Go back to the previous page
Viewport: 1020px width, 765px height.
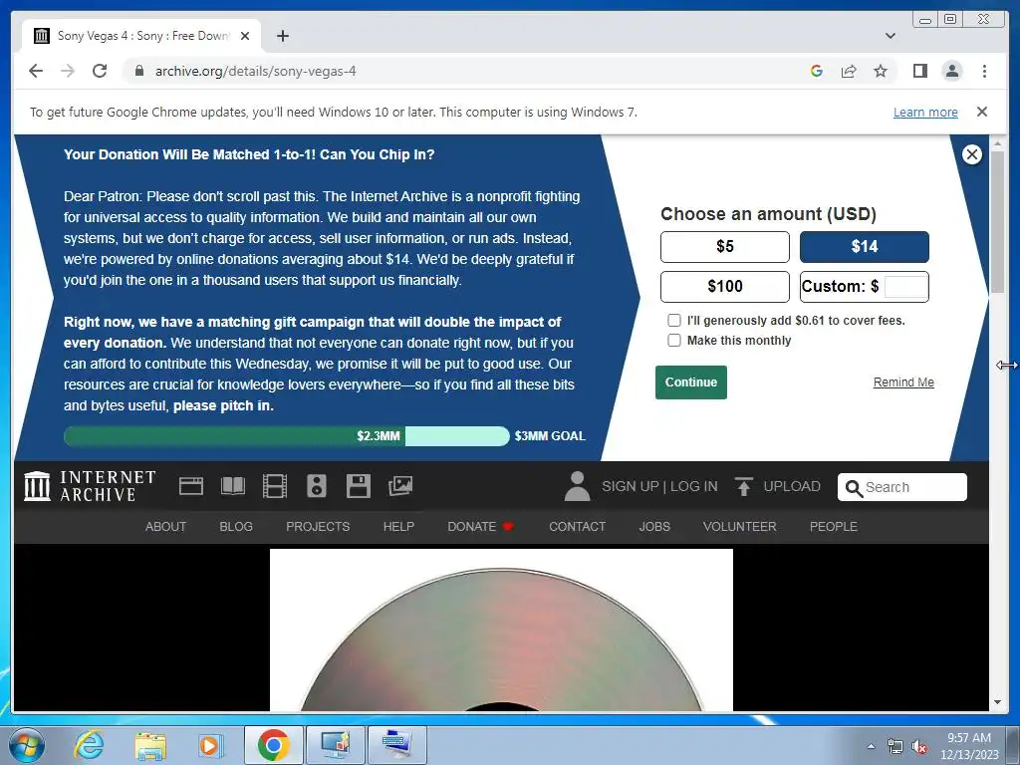coord(36,71)
